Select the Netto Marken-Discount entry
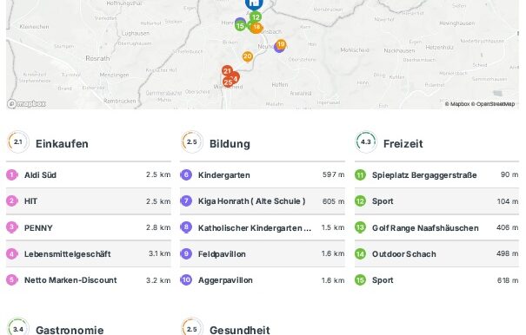The height and width of the screenshot is (335, 526). pos(89,280)
